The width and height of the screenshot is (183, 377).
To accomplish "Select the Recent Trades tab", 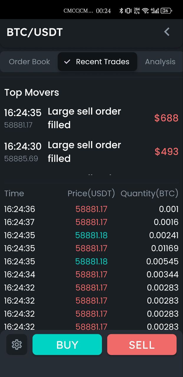I will (x=102, y=62).
